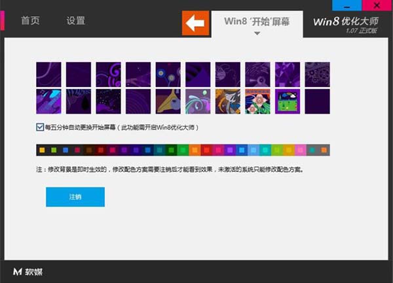The width and height of the screenshot is (393, 283).
Task: Pick the dark teal color scheme swatch
Action: (x=160, y=150)
